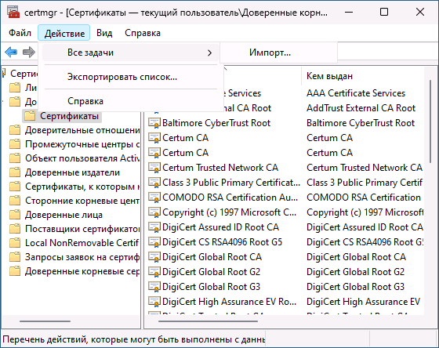Viewport: 439px width, 348px height.
Task: Click issuer cell AAA Certificate Services
Action: pos(356,93)
